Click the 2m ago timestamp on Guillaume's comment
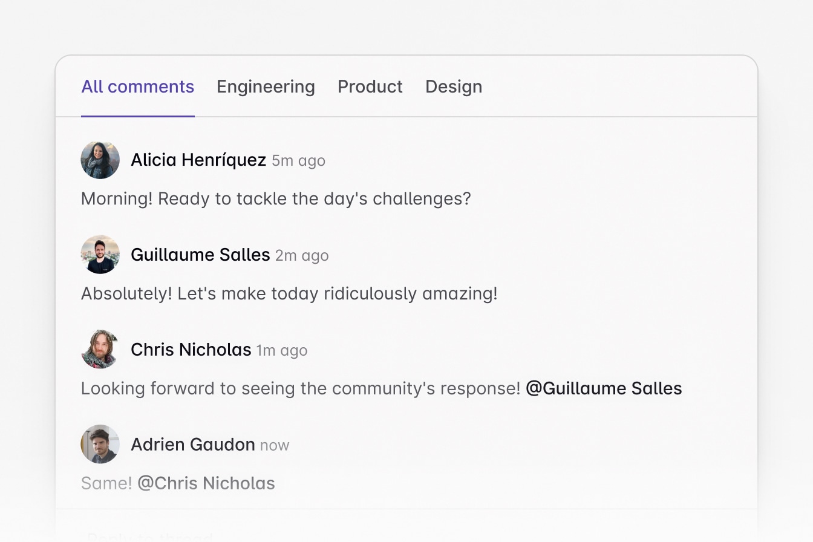The image size is (813, 542). (x=301, y=255)
